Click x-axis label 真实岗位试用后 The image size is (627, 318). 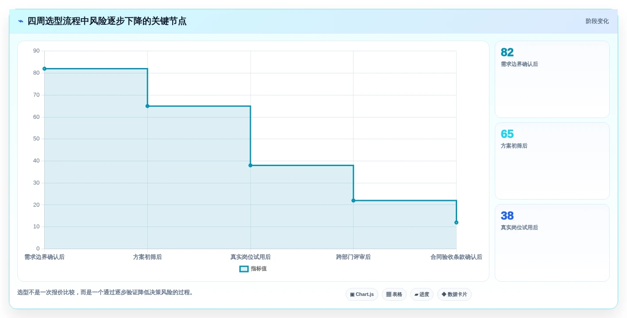pos(250,257)
